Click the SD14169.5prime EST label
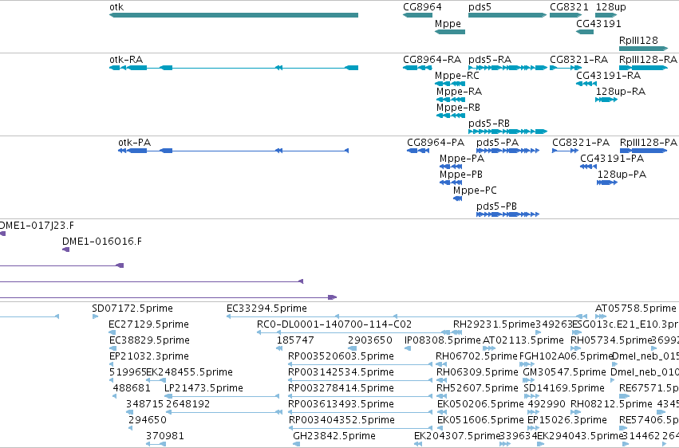Viewport: 679px width, 448px height. click(564, 388)
